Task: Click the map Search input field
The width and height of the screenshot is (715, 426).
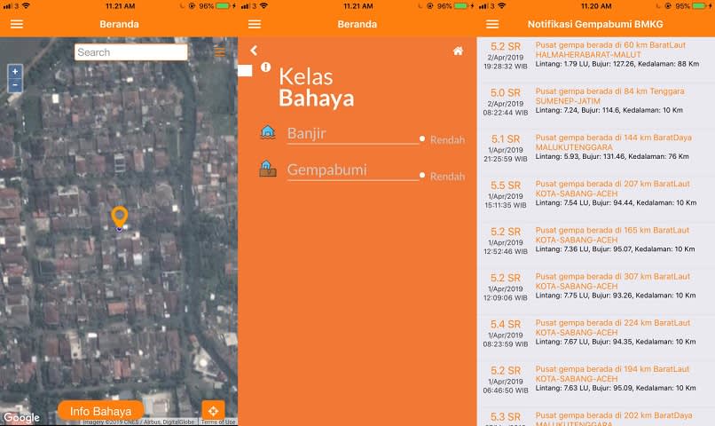Action: tap(130, 52)
